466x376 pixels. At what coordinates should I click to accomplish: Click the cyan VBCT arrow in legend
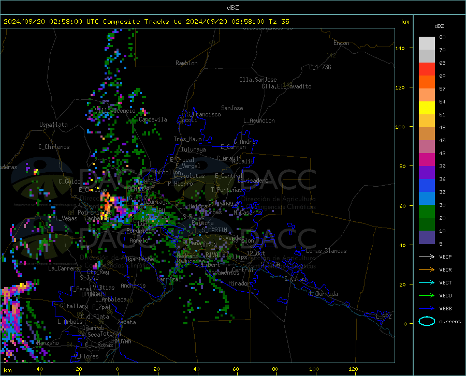(x=427, y=282)
